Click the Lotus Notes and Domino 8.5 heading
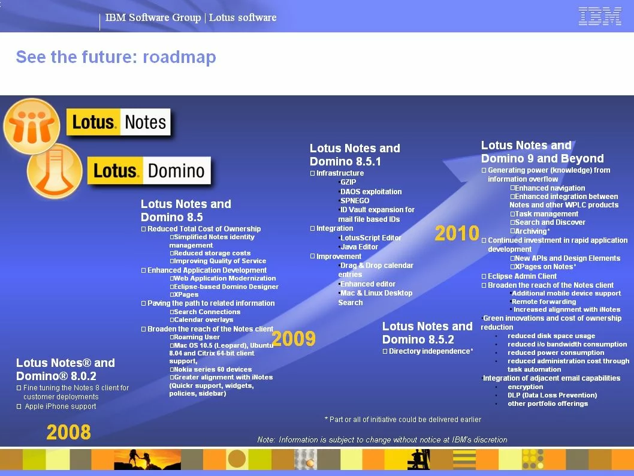634x476 pixels. tap(186, 210)
